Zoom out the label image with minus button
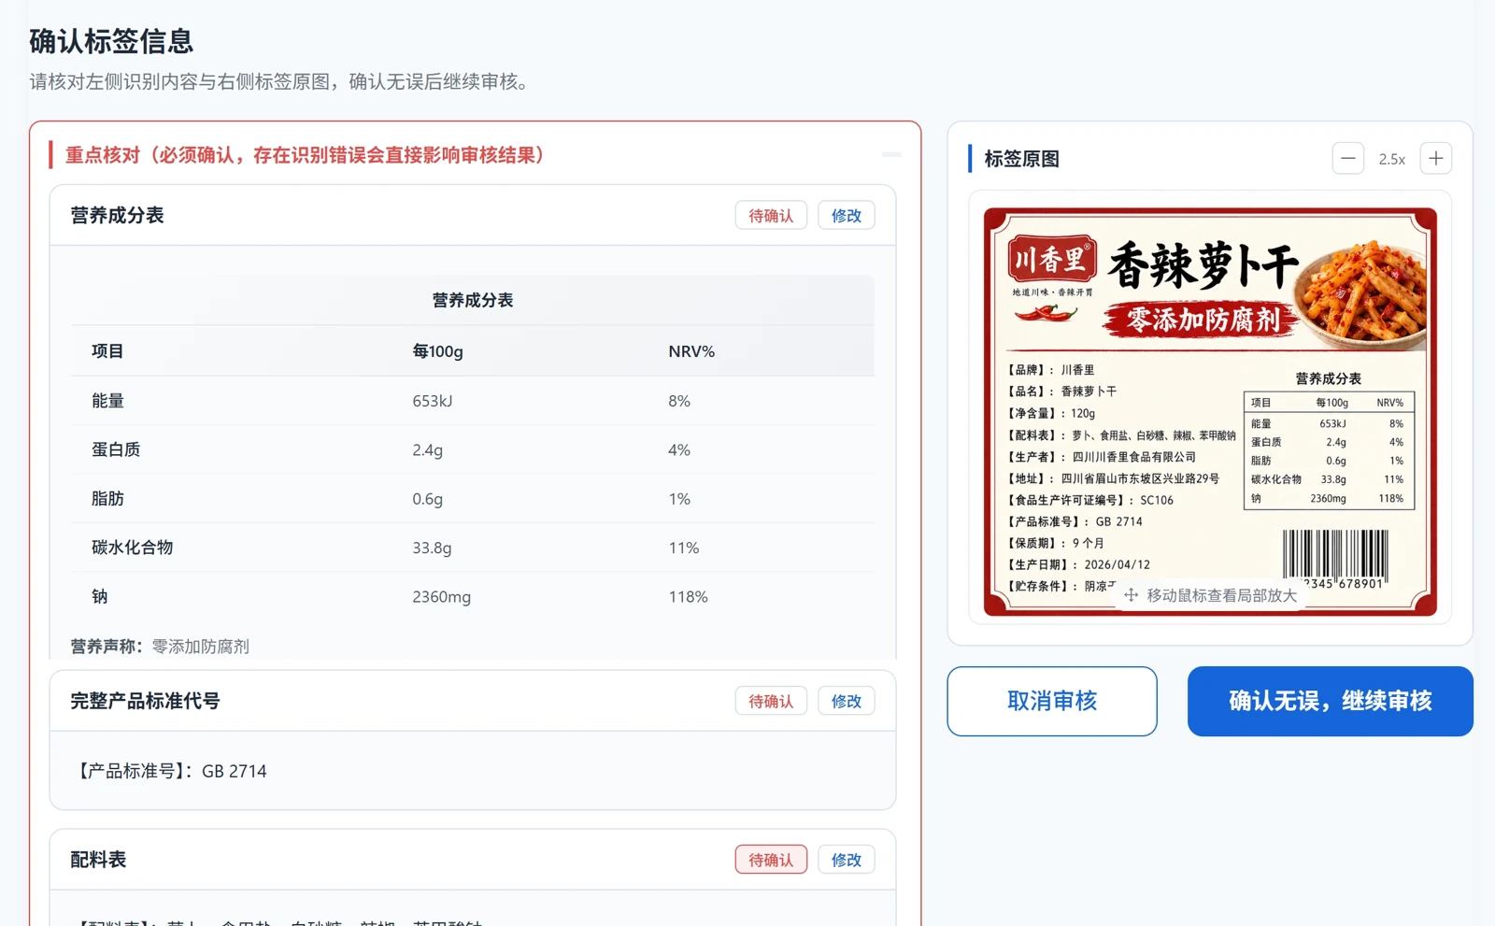This screenshot has width=1495, height=926. (1347, 159)
